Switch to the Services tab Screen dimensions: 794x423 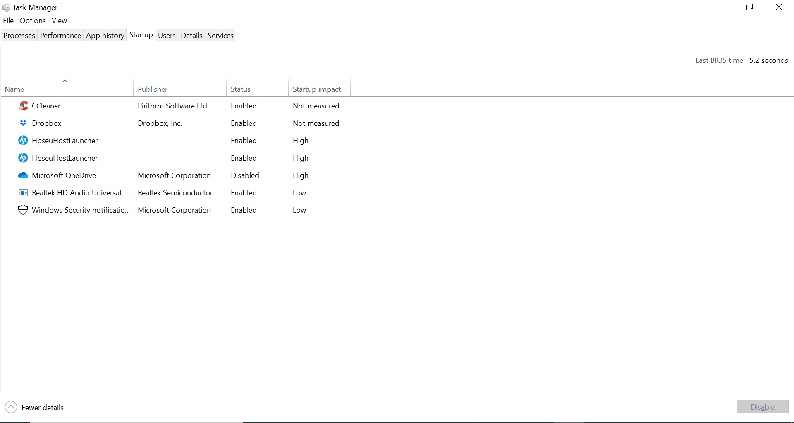[220, 36]
